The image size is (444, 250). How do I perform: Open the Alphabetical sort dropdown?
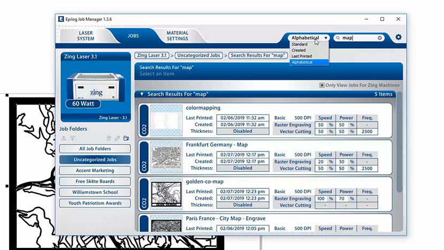coord(309,38)
